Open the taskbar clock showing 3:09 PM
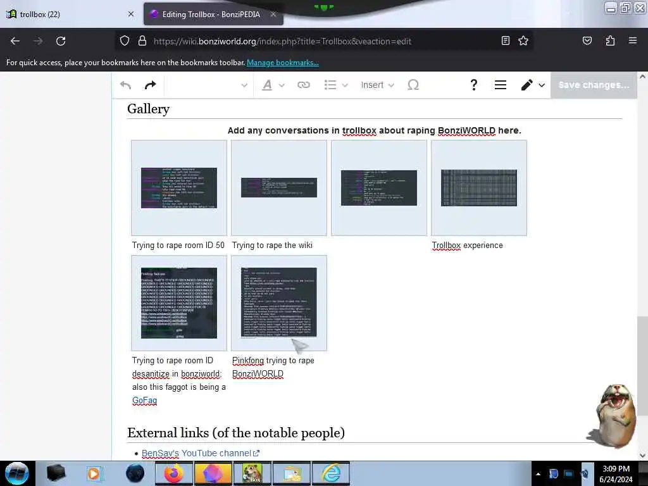The height and width of the screenshot is (486, 648). tap(616, 474)
